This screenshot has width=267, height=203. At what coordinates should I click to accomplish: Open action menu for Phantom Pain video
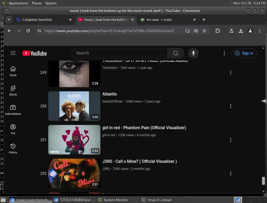pos(230,140)
